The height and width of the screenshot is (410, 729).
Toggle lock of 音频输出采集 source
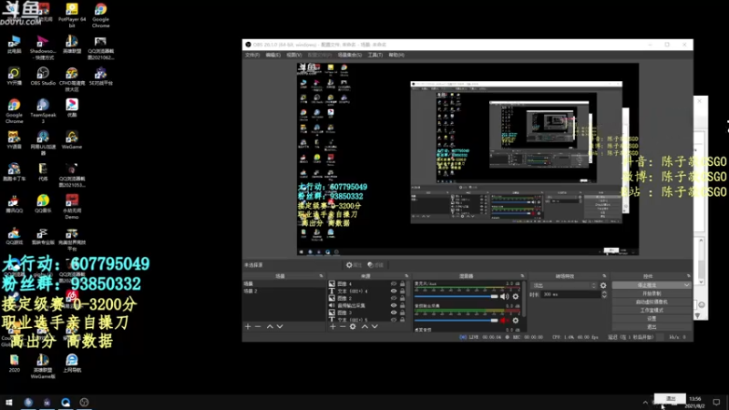click(402, 305)
